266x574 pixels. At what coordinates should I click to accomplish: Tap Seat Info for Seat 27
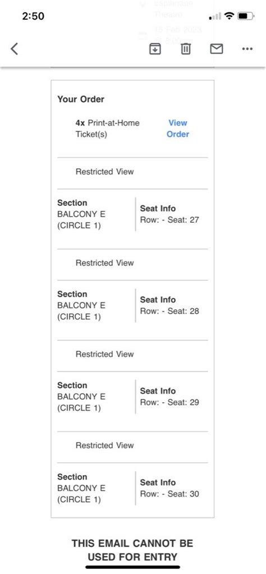point(169,214)
